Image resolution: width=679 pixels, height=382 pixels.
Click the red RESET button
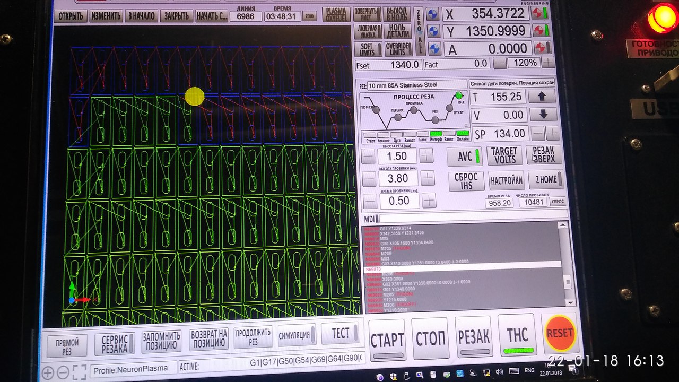point(560,333)
